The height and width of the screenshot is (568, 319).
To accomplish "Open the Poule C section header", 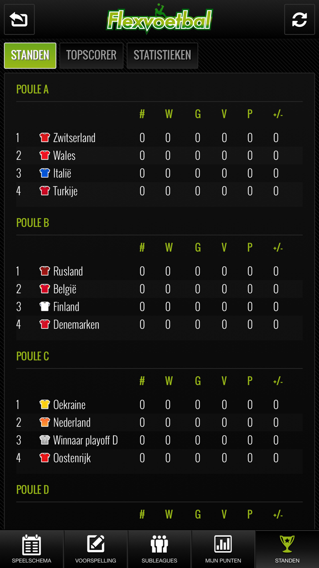I will (32, 356).
